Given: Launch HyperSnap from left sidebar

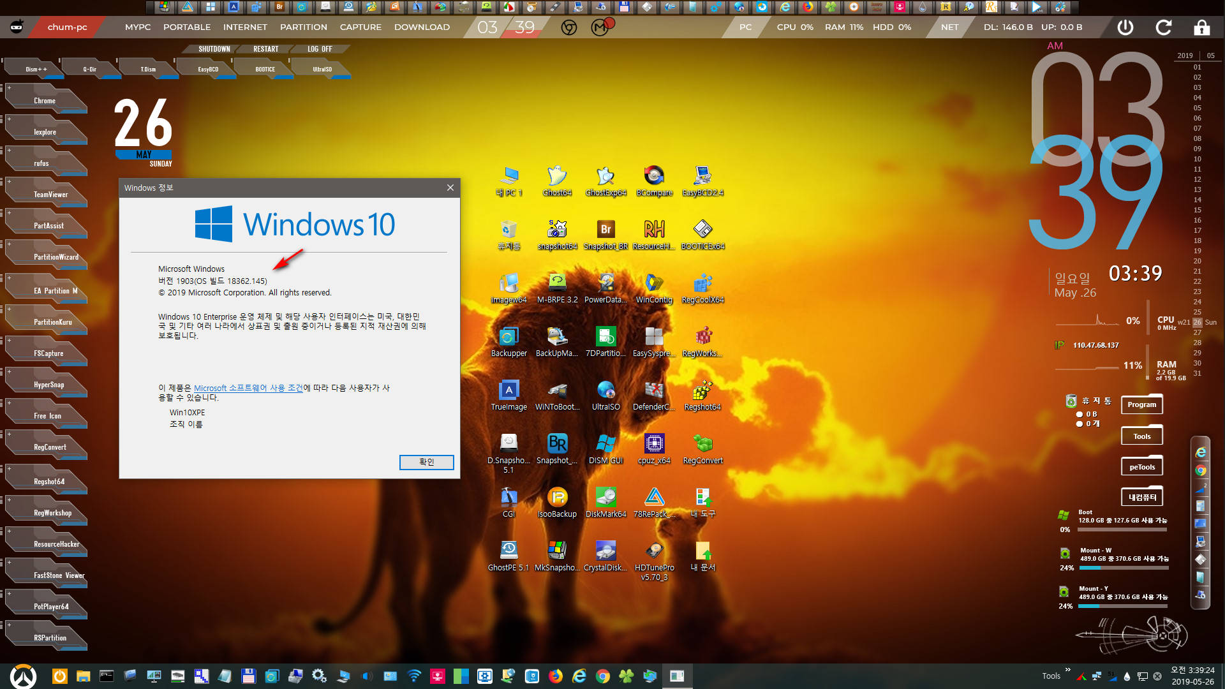Looking at the screenshot, I should coord(46,384).
